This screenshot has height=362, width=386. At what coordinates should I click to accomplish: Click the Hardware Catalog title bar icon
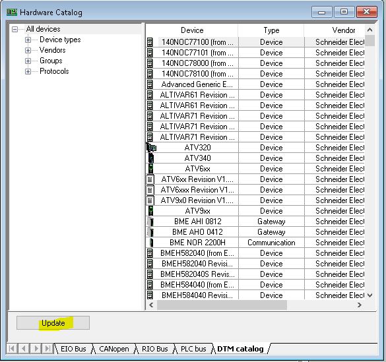pos(12,12)
